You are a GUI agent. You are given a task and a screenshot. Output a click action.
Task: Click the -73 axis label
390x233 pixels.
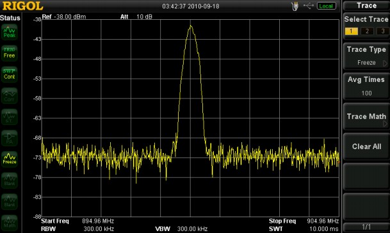[x=37, y=157]
